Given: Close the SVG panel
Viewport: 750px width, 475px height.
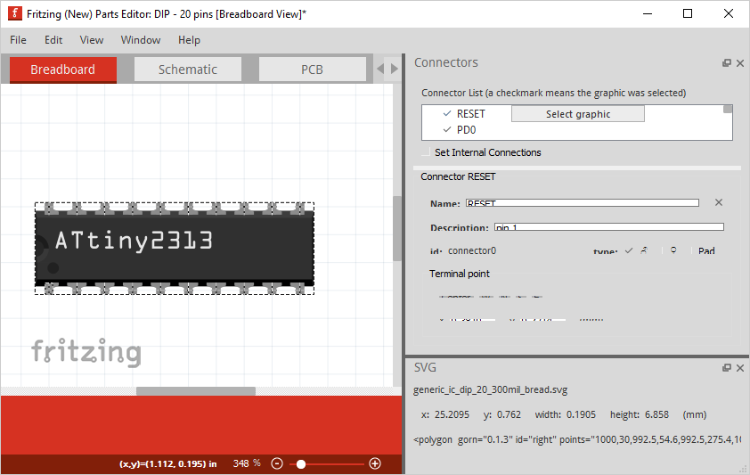Looking at the screenshot, I should 739,368.
